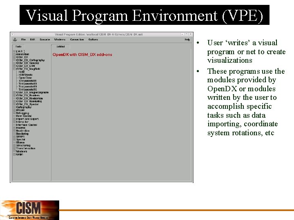Open the File menu
Screen dimensions: 294x220
[x=23, y=40]
